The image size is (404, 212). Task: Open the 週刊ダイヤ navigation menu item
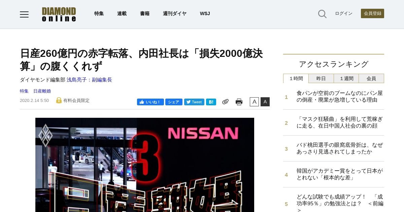click(175, 13)
